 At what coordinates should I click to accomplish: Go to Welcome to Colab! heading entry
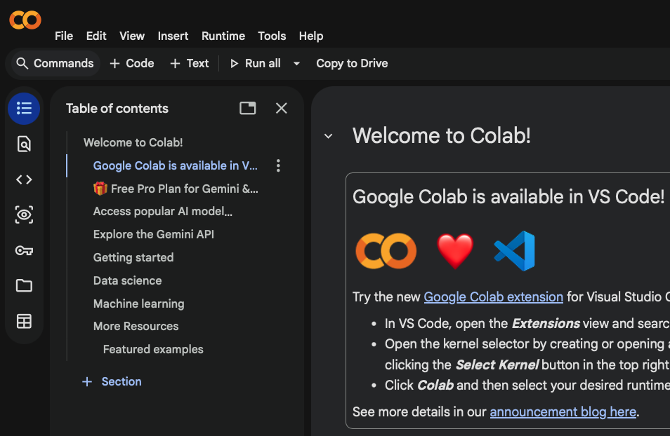click(x=133, y=142)
